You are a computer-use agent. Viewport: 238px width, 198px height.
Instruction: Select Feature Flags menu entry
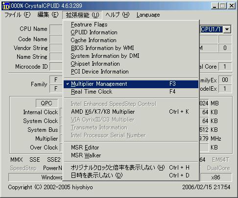pyautogui.click(x=131, y=25)
